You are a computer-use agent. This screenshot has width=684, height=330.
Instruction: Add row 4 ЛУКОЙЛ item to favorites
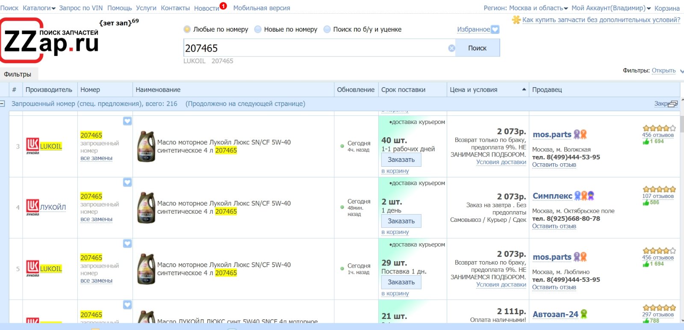click(127, 182)
